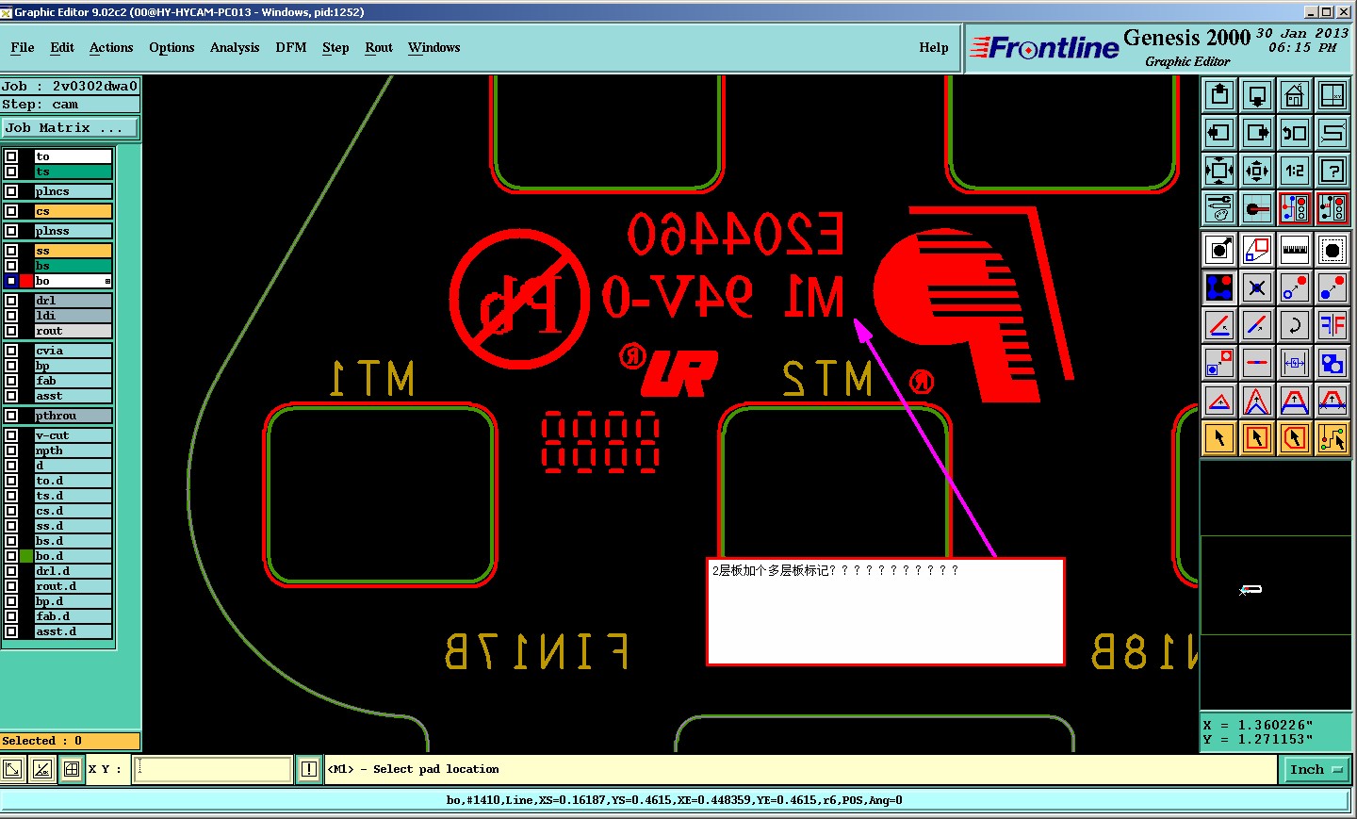Viewport: 1357px width, 819px height.
Task: Click the curved arrow rotate icon
Action: (1295, 325)
